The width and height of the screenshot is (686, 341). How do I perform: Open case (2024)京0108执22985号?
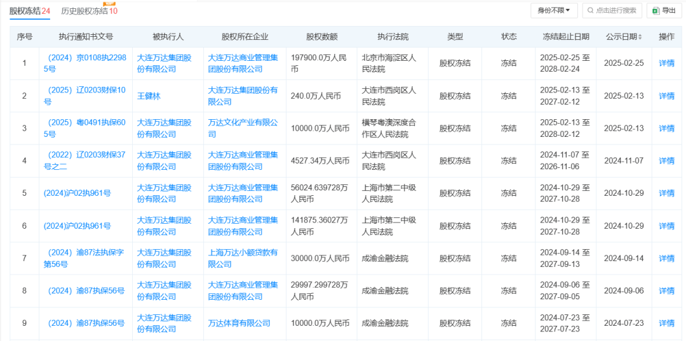[x=85, y=63]
